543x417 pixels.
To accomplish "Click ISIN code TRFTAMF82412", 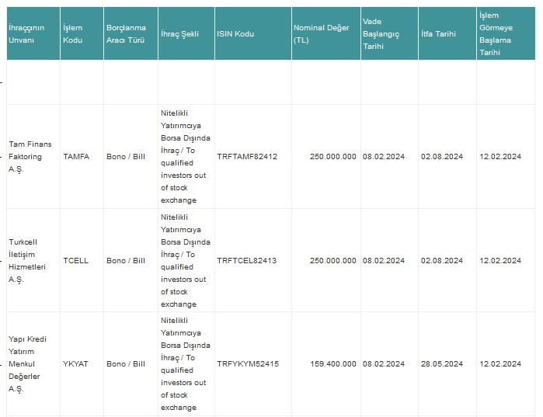I will (x=247, y=156).
